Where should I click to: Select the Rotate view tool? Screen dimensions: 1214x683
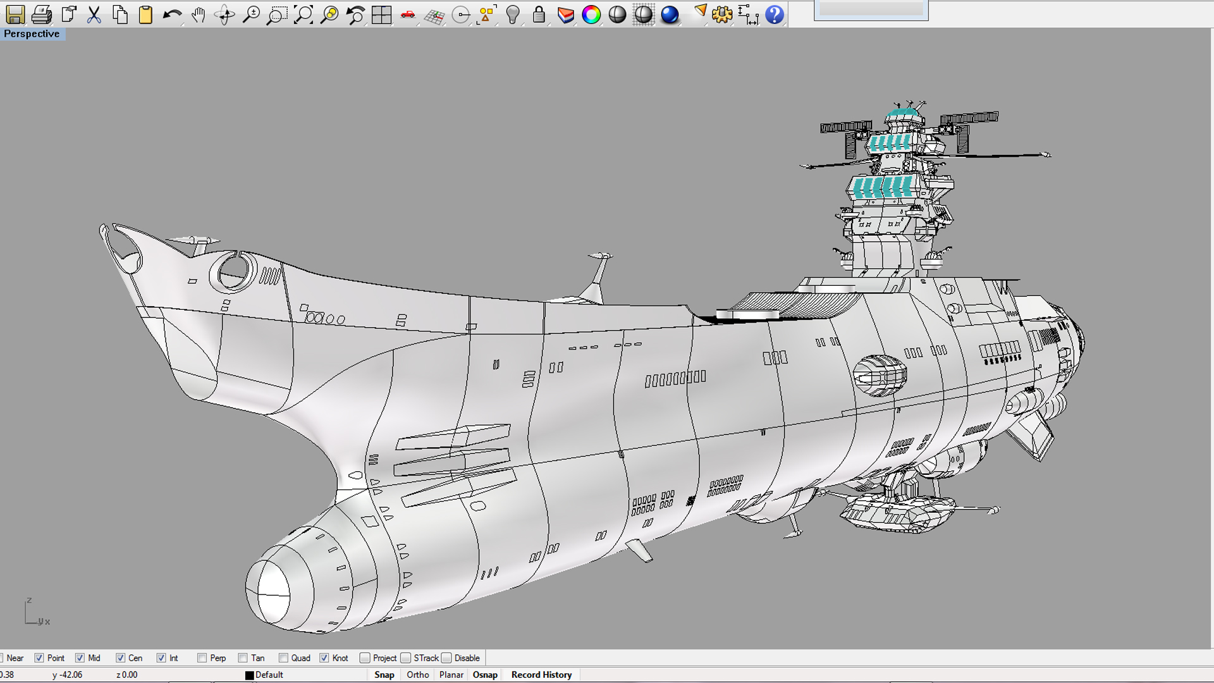coord(224,15)
